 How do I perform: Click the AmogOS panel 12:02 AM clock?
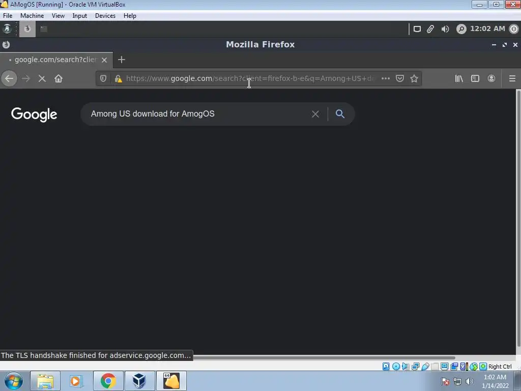tap(487, 29)
